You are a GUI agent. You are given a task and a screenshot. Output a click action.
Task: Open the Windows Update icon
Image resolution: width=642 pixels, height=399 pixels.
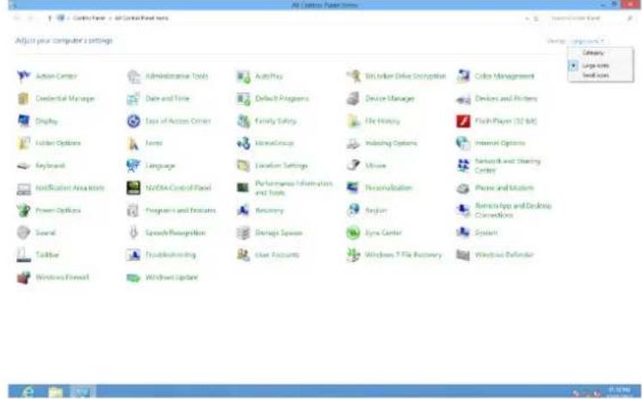(134, 277)
